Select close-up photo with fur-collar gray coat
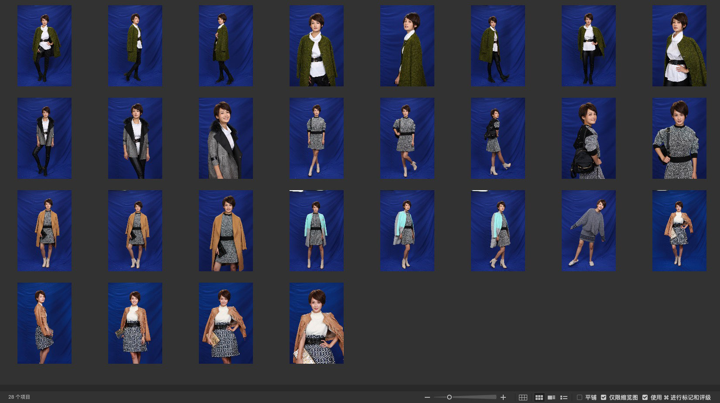The image size is (720, 403). (225, 138)
